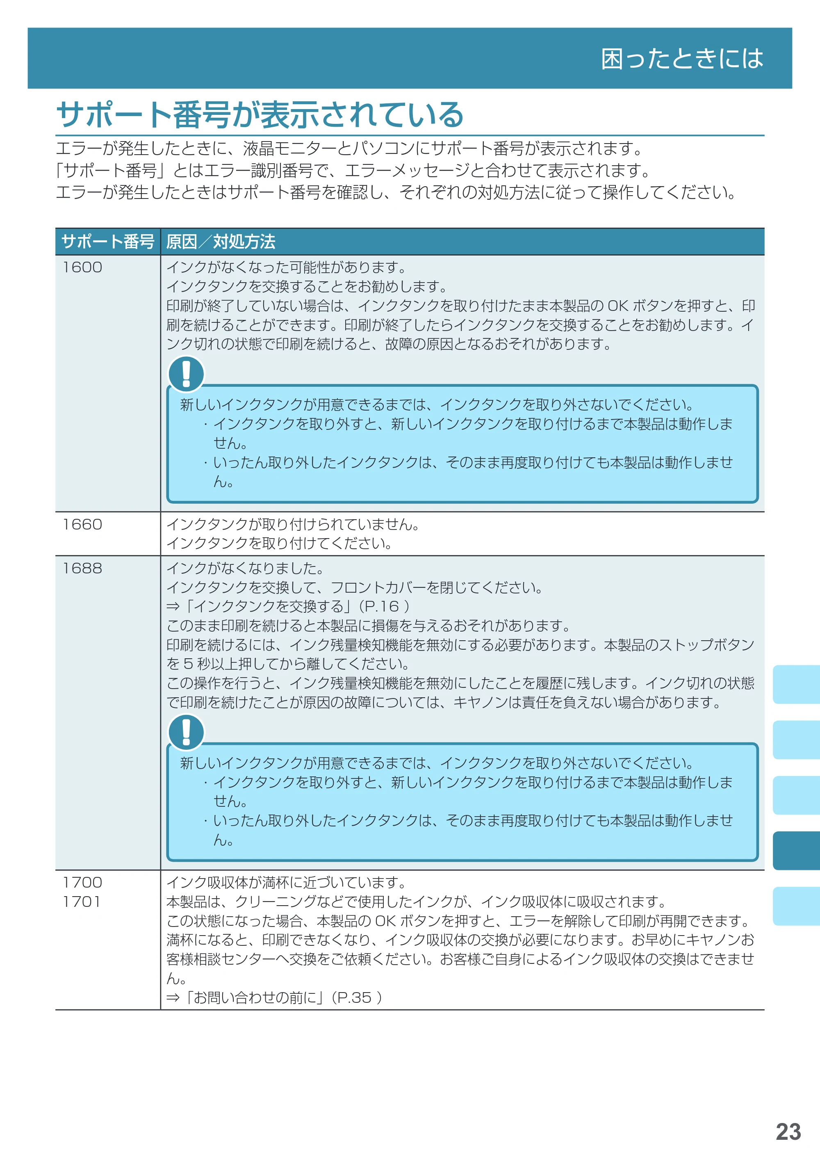Select the support number 1688 cell
820x1164 pixels.
pyautogui.click(x=107, y=713)
